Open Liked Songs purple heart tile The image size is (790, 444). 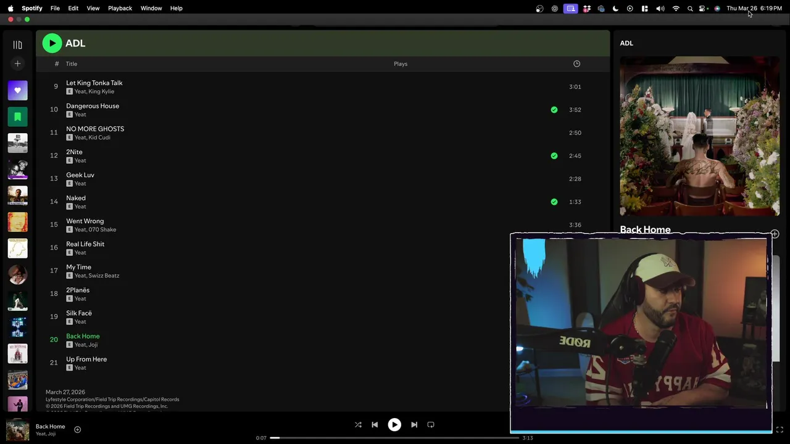point(17,91)
